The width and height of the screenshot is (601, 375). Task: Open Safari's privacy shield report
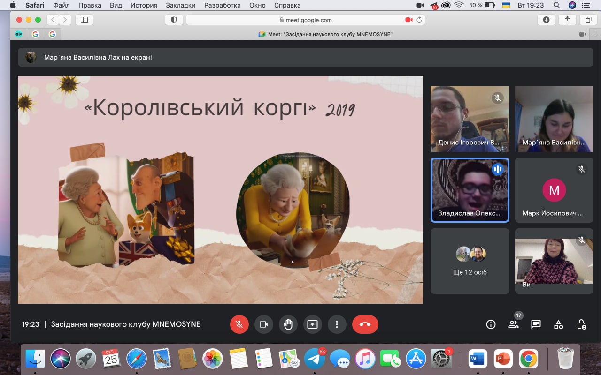coord(174,20)
